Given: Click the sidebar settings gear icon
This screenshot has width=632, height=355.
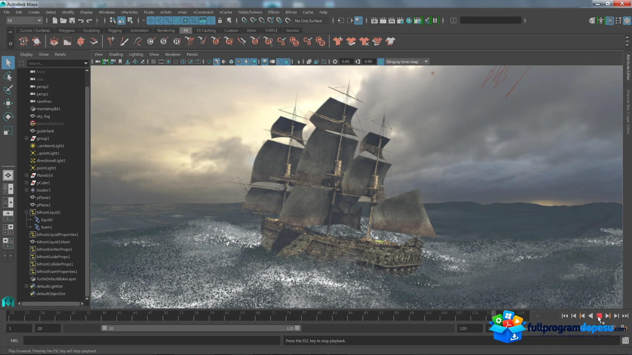Looking at the screenshot, I should click(x=11, y=43).
